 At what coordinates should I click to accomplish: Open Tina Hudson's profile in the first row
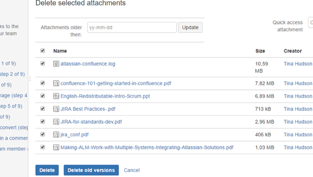click(x=298, y=64)
